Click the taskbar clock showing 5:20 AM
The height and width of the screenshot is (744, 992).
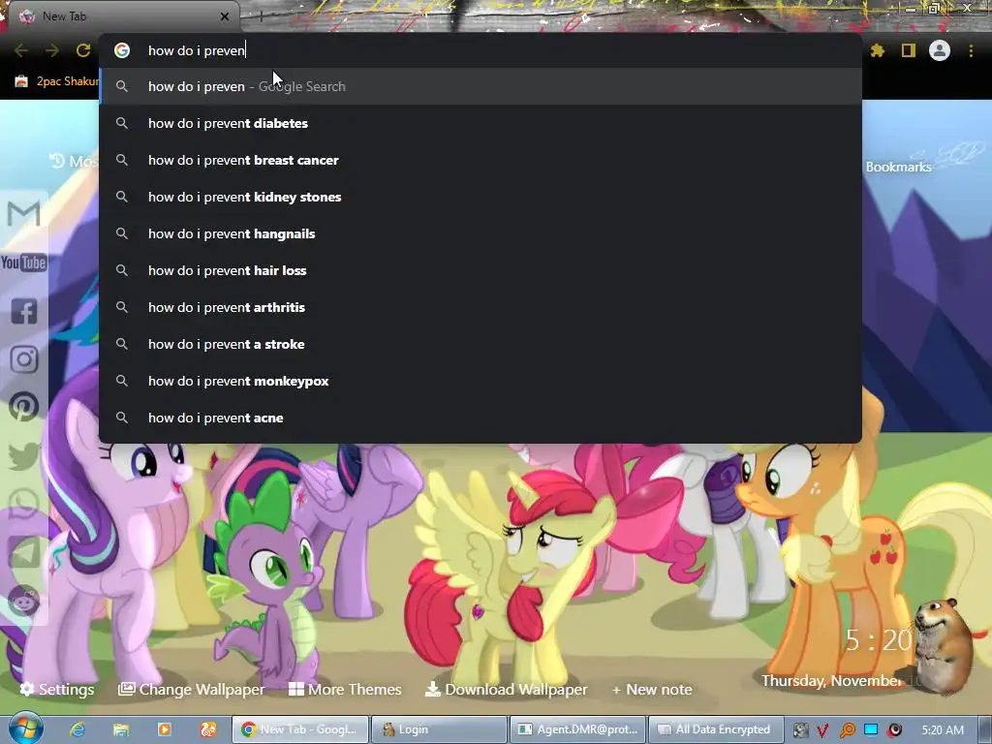coord(943,729)
